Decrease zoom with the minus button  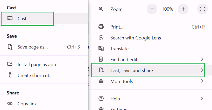point(152,9)
